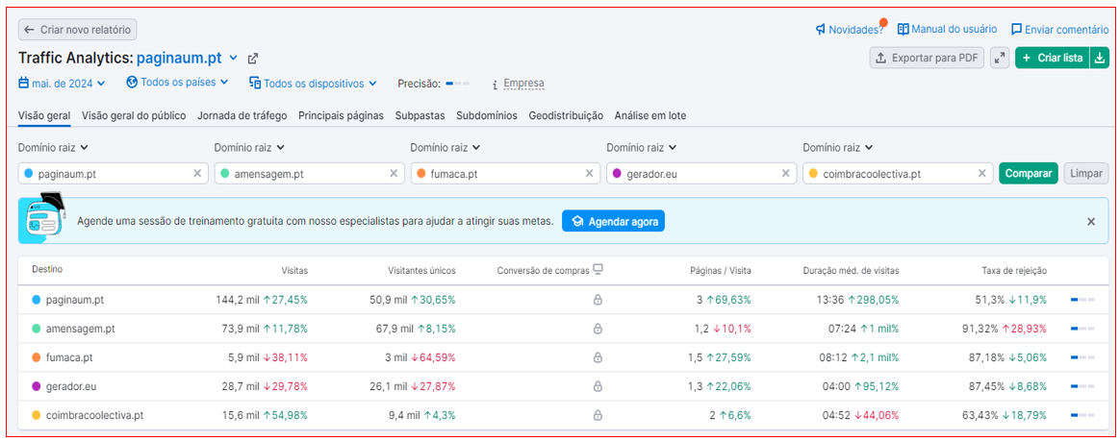The height and width of the screenshot is (441, 1120).
Task: Clear the amensagem.pt domain field
Action: coord(393,174)
